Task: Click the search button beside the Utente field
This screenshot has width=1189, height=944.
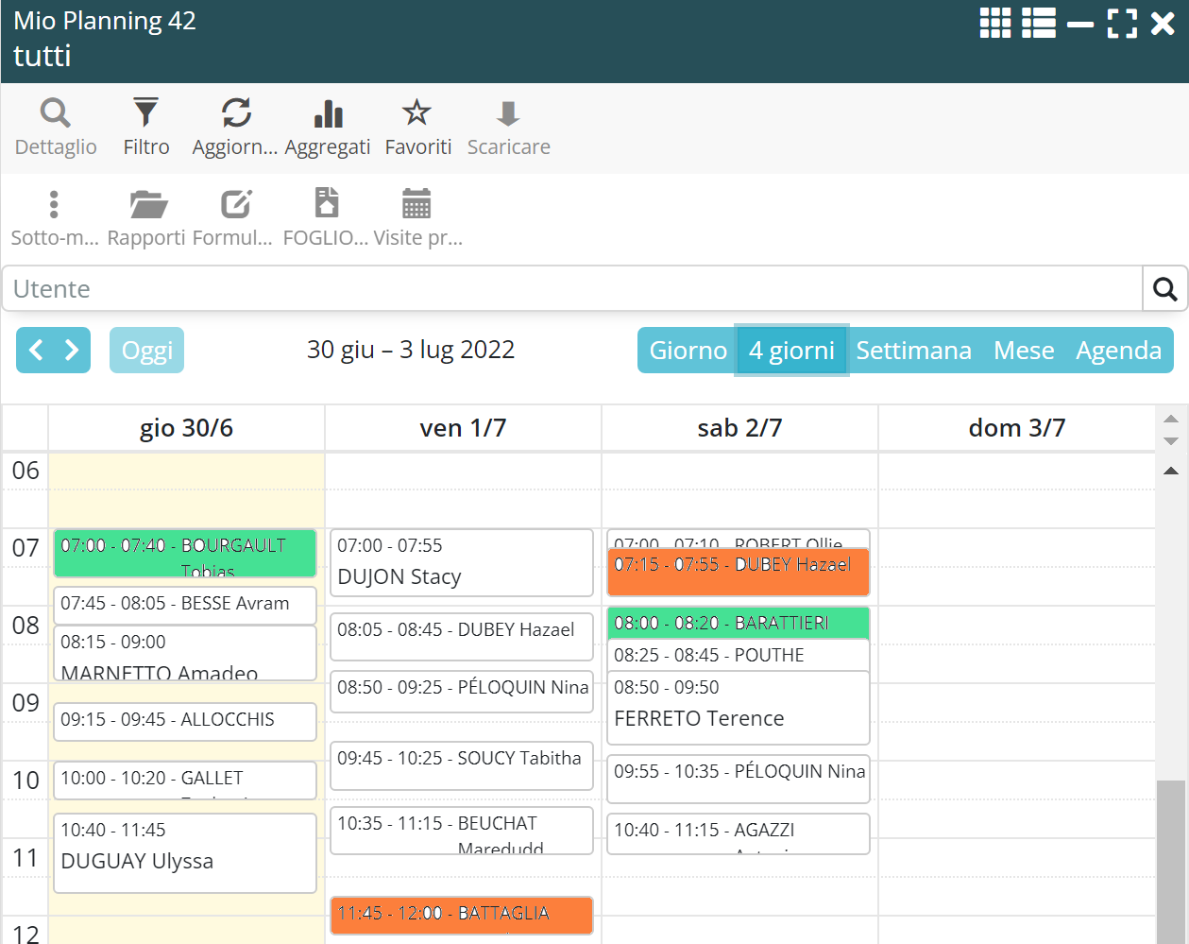Action: point(1164,289)
